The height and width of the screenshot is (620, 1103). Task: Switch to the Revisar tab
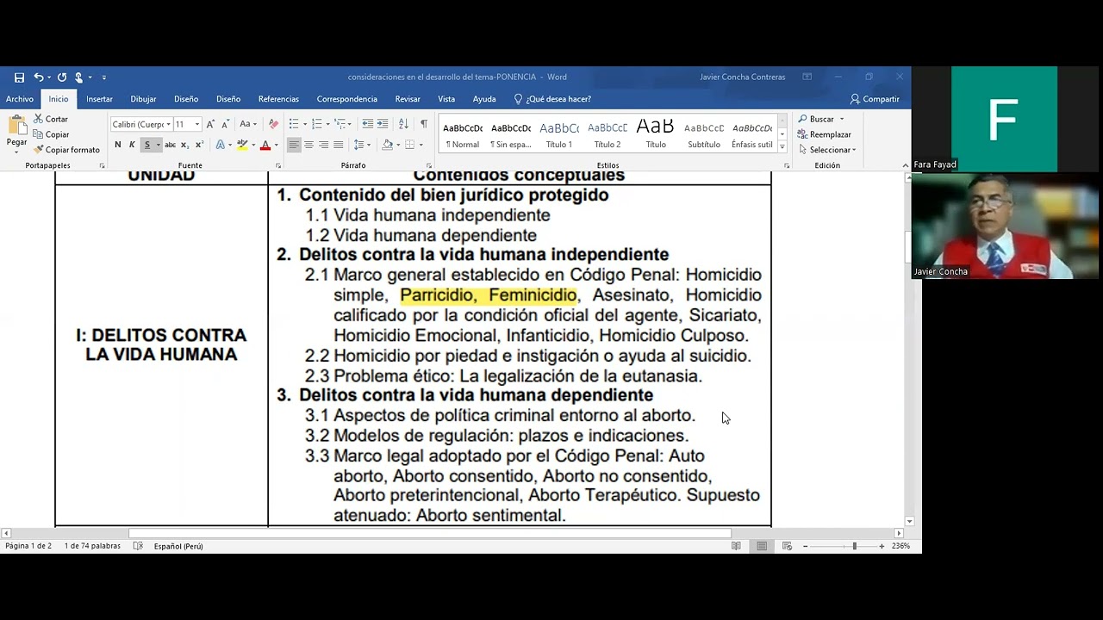[408, 99]
